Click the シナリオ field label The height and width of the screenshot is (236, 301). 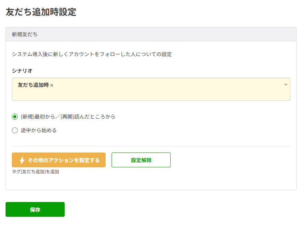22,71
